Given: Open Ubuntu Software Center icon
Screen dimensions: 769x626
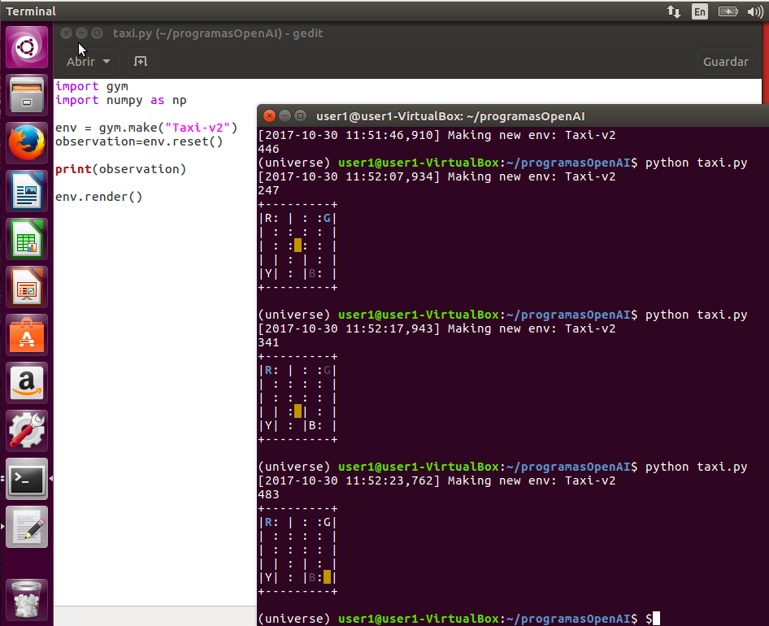Looking at the screenshot, I should pos(27,335).
